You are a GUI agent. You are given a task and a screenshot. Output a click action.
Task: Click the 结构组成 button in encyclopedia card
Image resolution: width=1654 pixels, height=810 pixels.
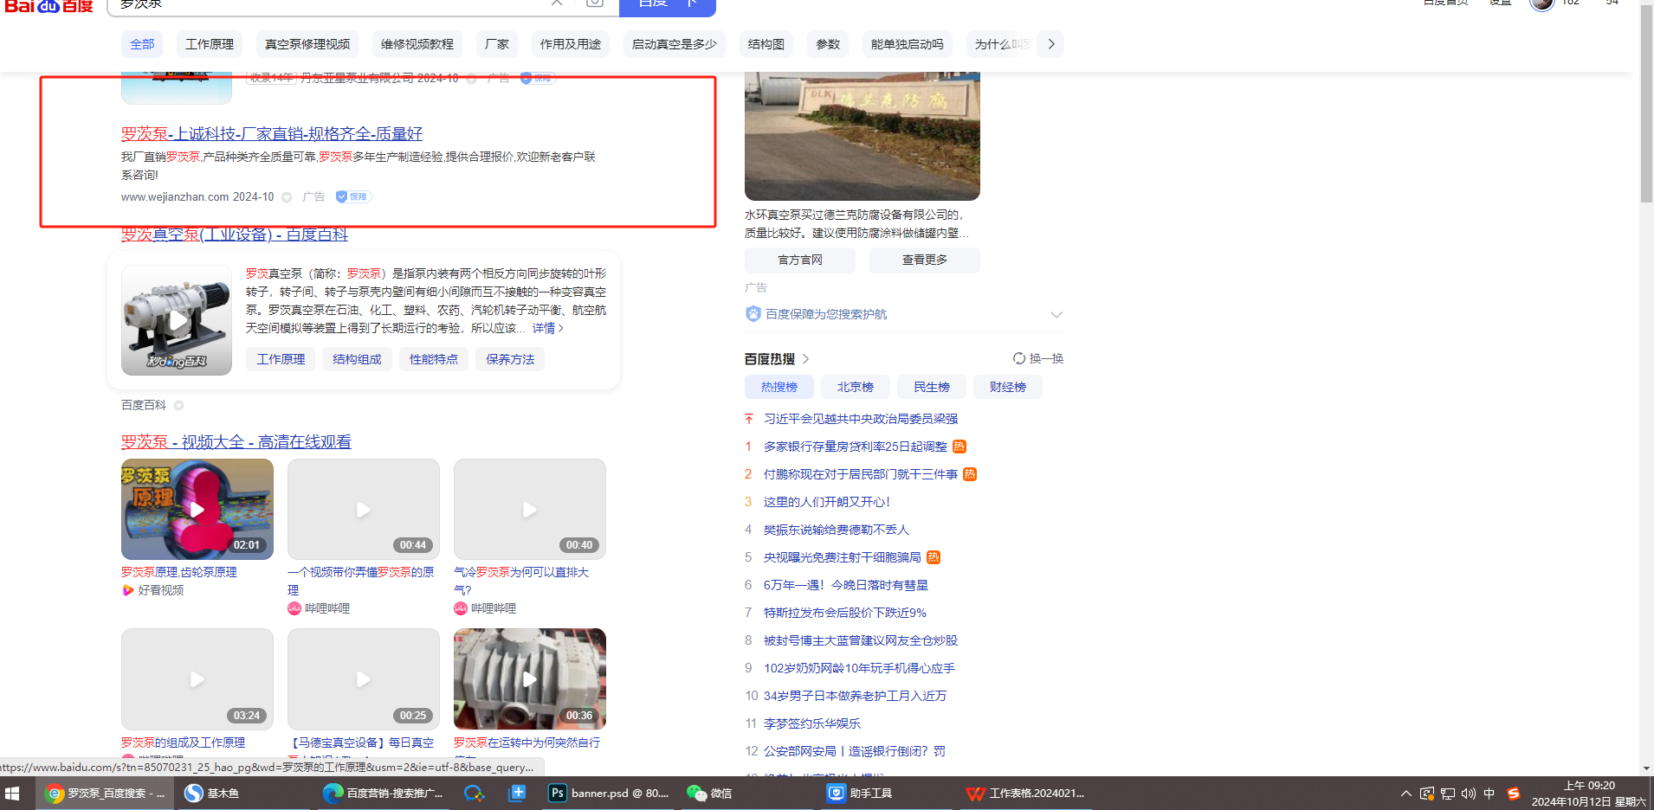pyautogui.click(x=357, y=359)
